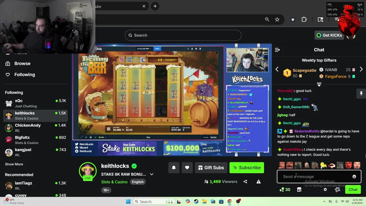Click the RedactedKeith username in chat
Viewport: 366px width, 206px height.
[x=306, y=131]
